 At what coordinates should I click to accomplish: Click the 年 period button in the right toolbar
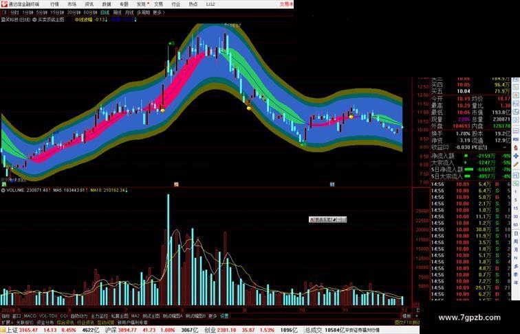point(516,283)
